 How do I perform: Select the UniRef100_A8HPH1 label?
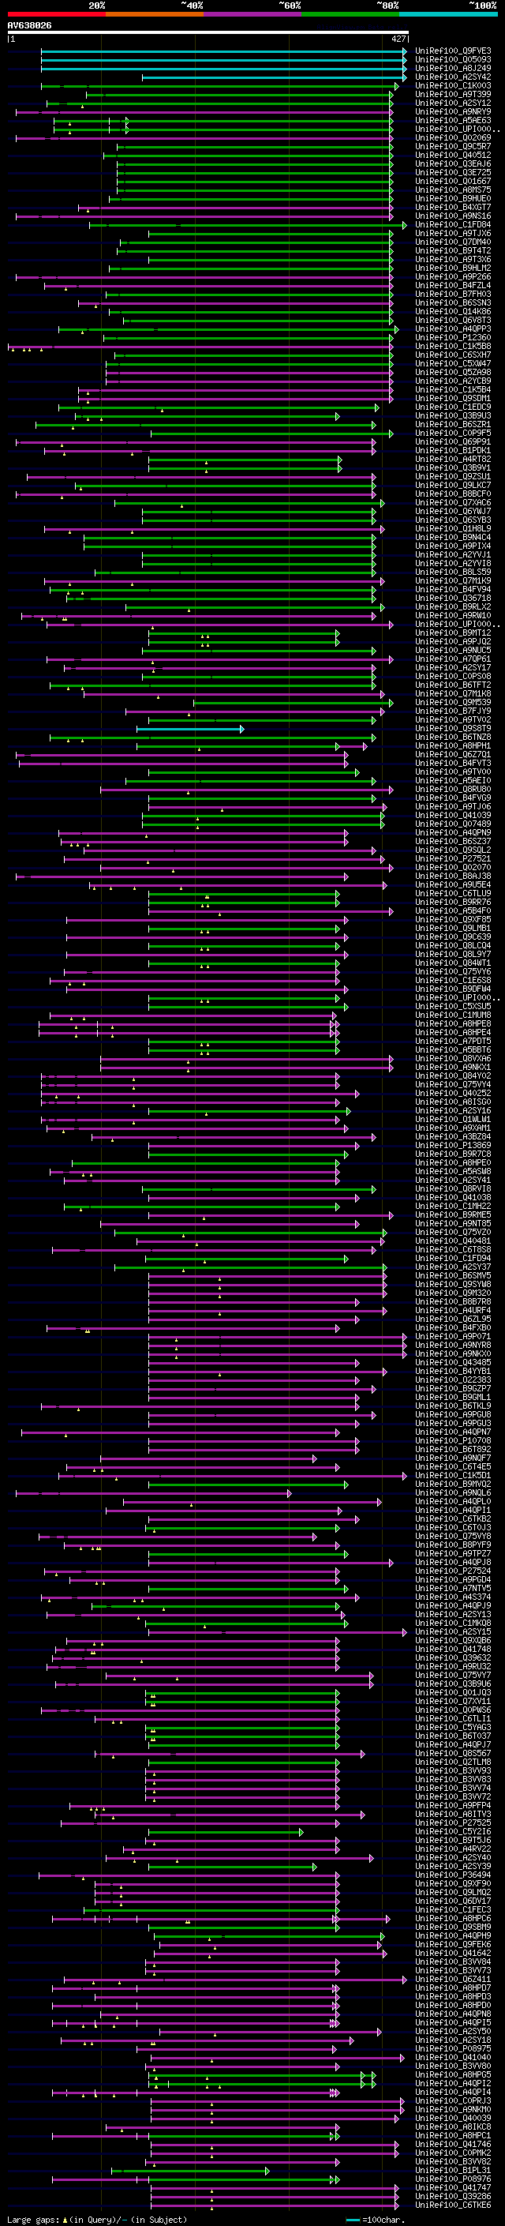tap(453, 745)
